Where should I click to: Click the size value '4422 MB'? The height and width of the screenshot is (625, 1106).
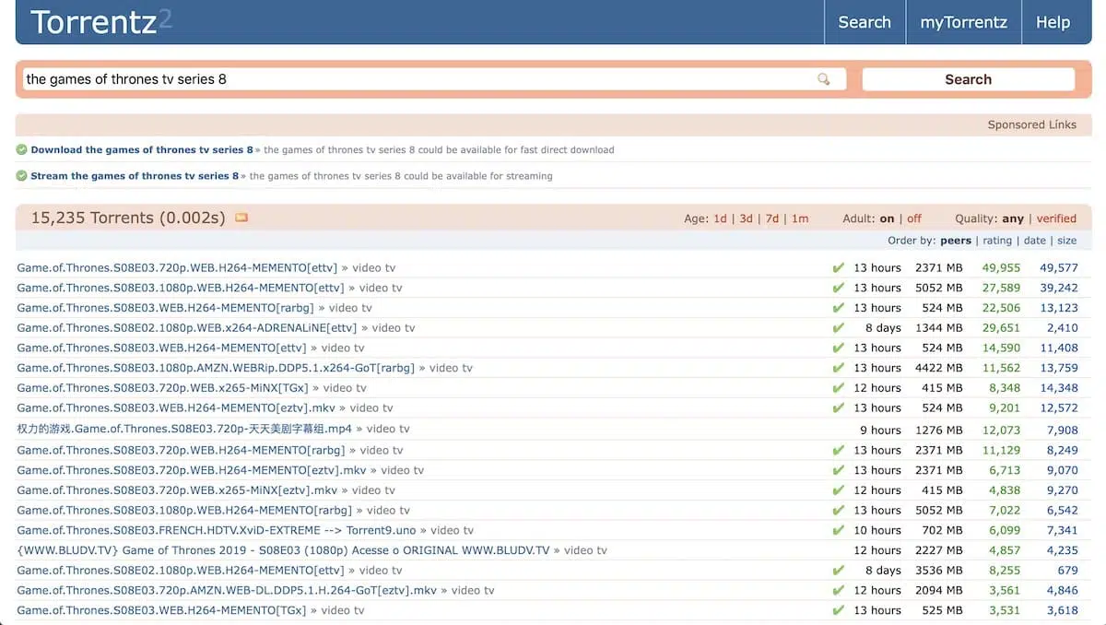tap(939, 368)
